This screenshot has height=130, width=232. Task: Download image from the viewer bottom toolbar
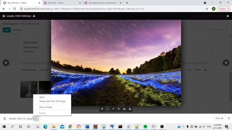[130, 109]
